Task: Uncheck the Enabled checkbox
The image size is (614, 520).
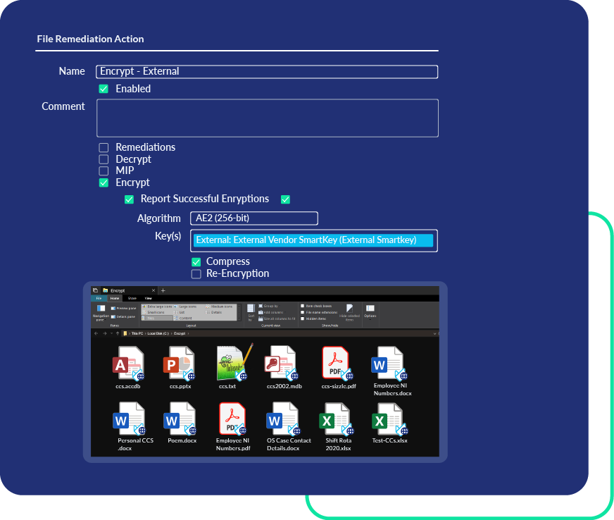Action: coord(104,89)
